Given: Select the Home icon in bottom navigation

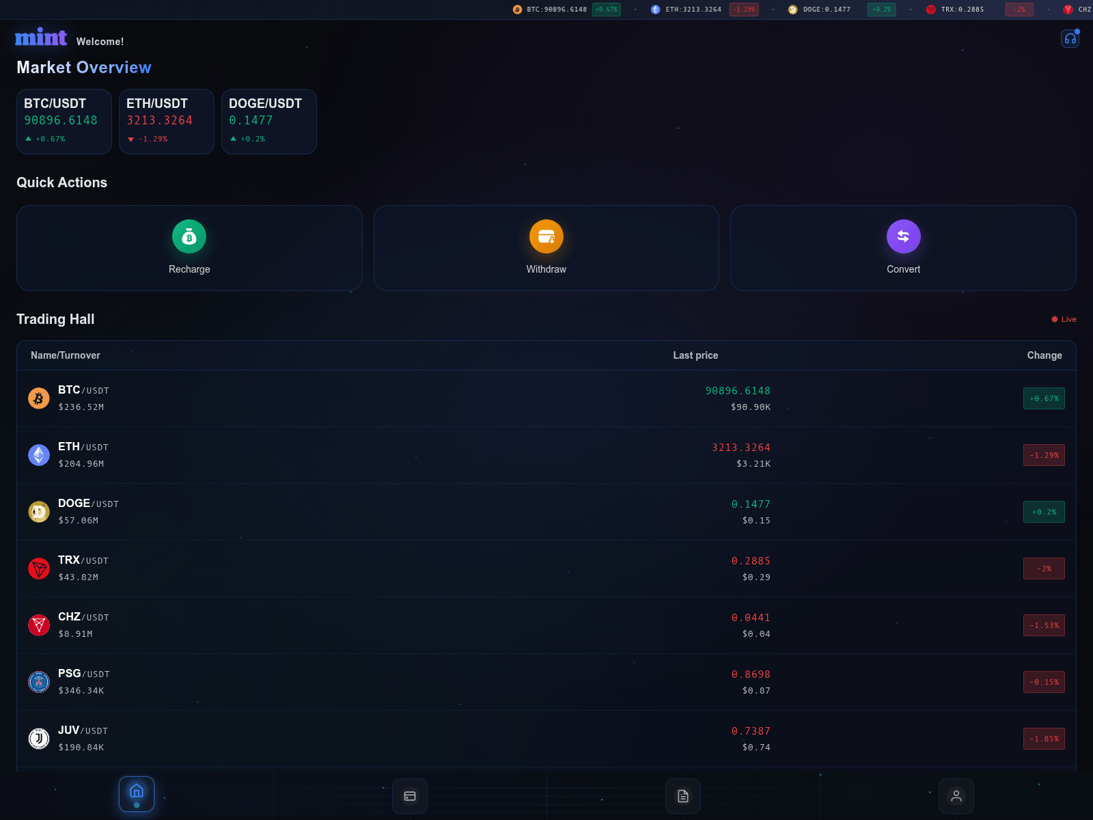Looking at the screenshot, I should (x=137, y=794).
